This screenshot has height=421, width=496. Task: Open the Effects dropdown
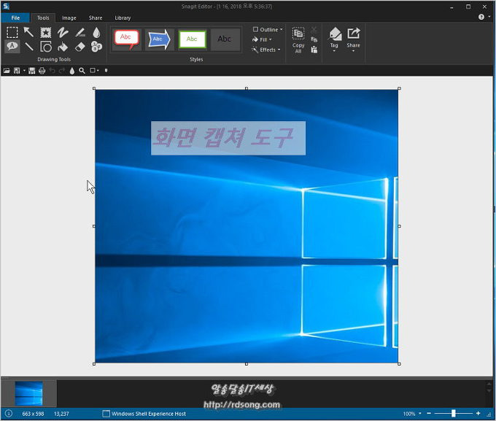(266, 50)
